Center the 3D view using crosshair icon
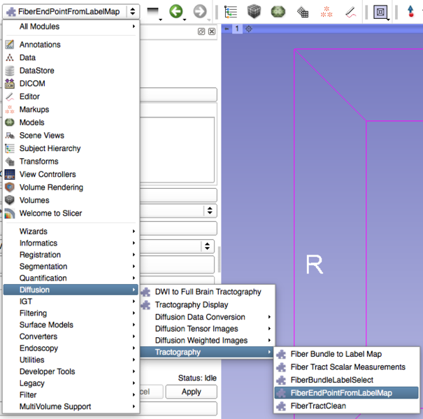Screen dimensions: 423x419 point(248,29)
